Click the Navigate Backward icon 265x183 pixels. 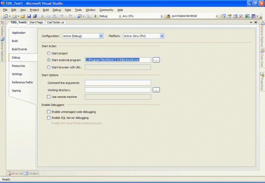(x=79, y=16)
